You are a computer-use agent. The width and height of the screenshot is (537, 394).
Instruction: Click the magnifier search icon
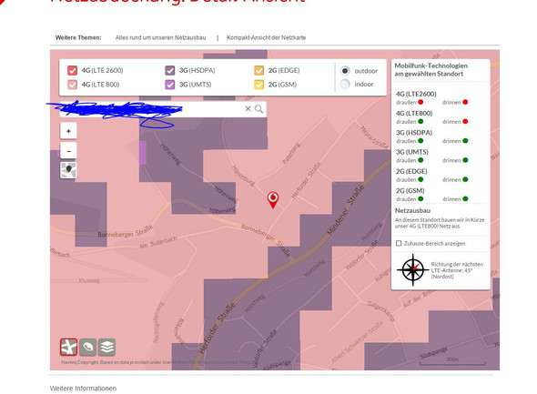click(258, 109)
